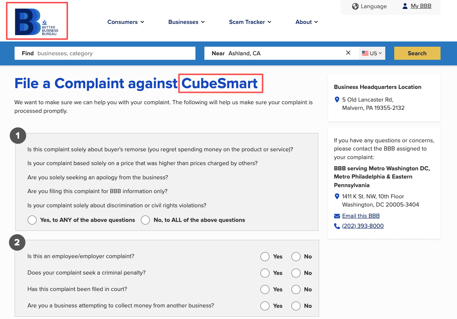Click the location pin for 5 Old Lancaster Rd
This screenshot has height=319, width=457.
[x=337, y=99]
